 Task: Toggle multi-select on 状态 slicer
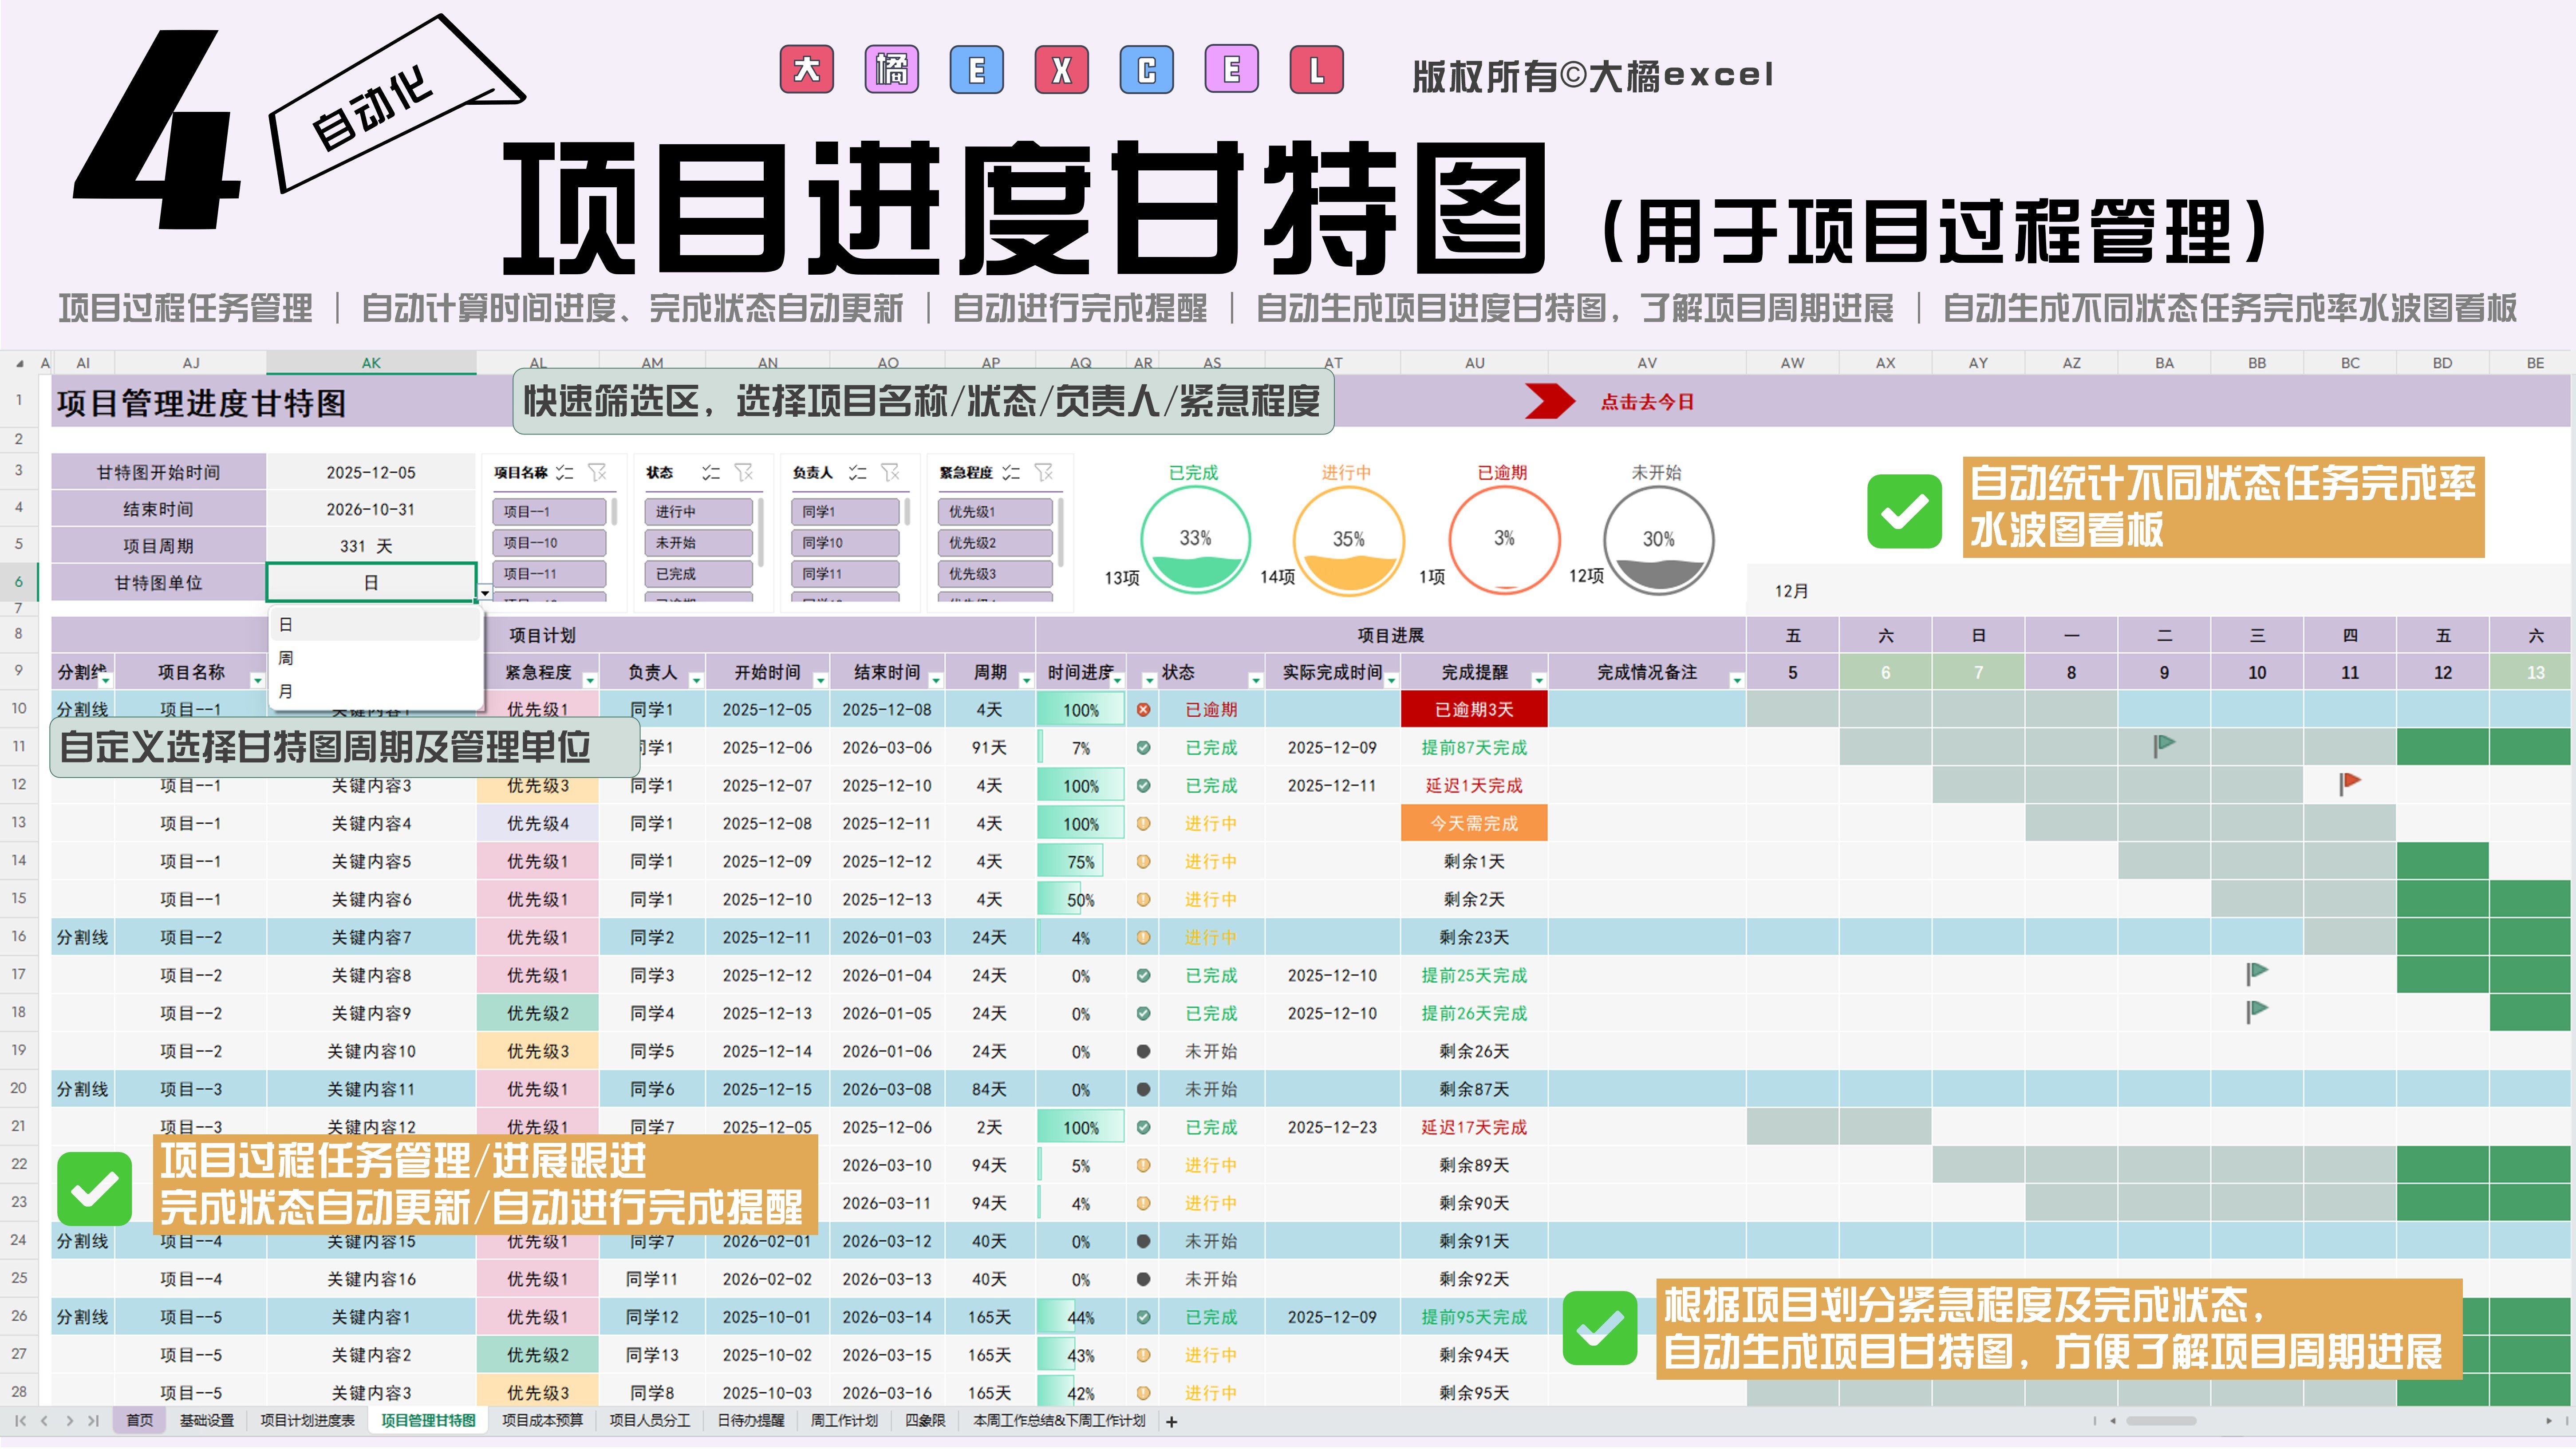click(711, 472)
